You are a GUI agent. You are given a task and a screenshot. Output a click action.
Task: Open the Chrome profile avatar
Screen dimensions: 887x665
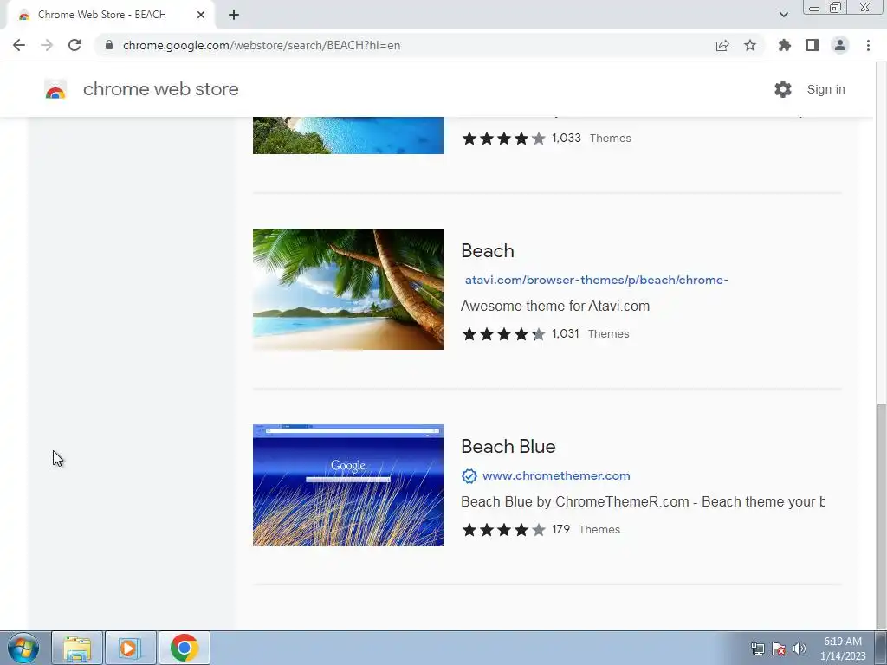[840, 45]
